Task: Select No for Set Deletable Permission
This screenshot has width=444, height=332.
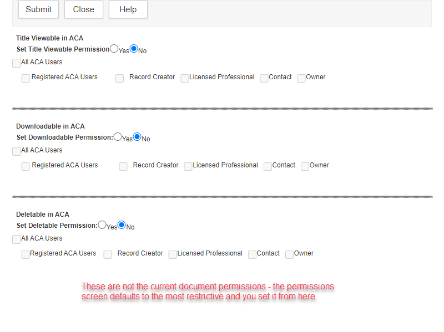Action: (122, 225)
